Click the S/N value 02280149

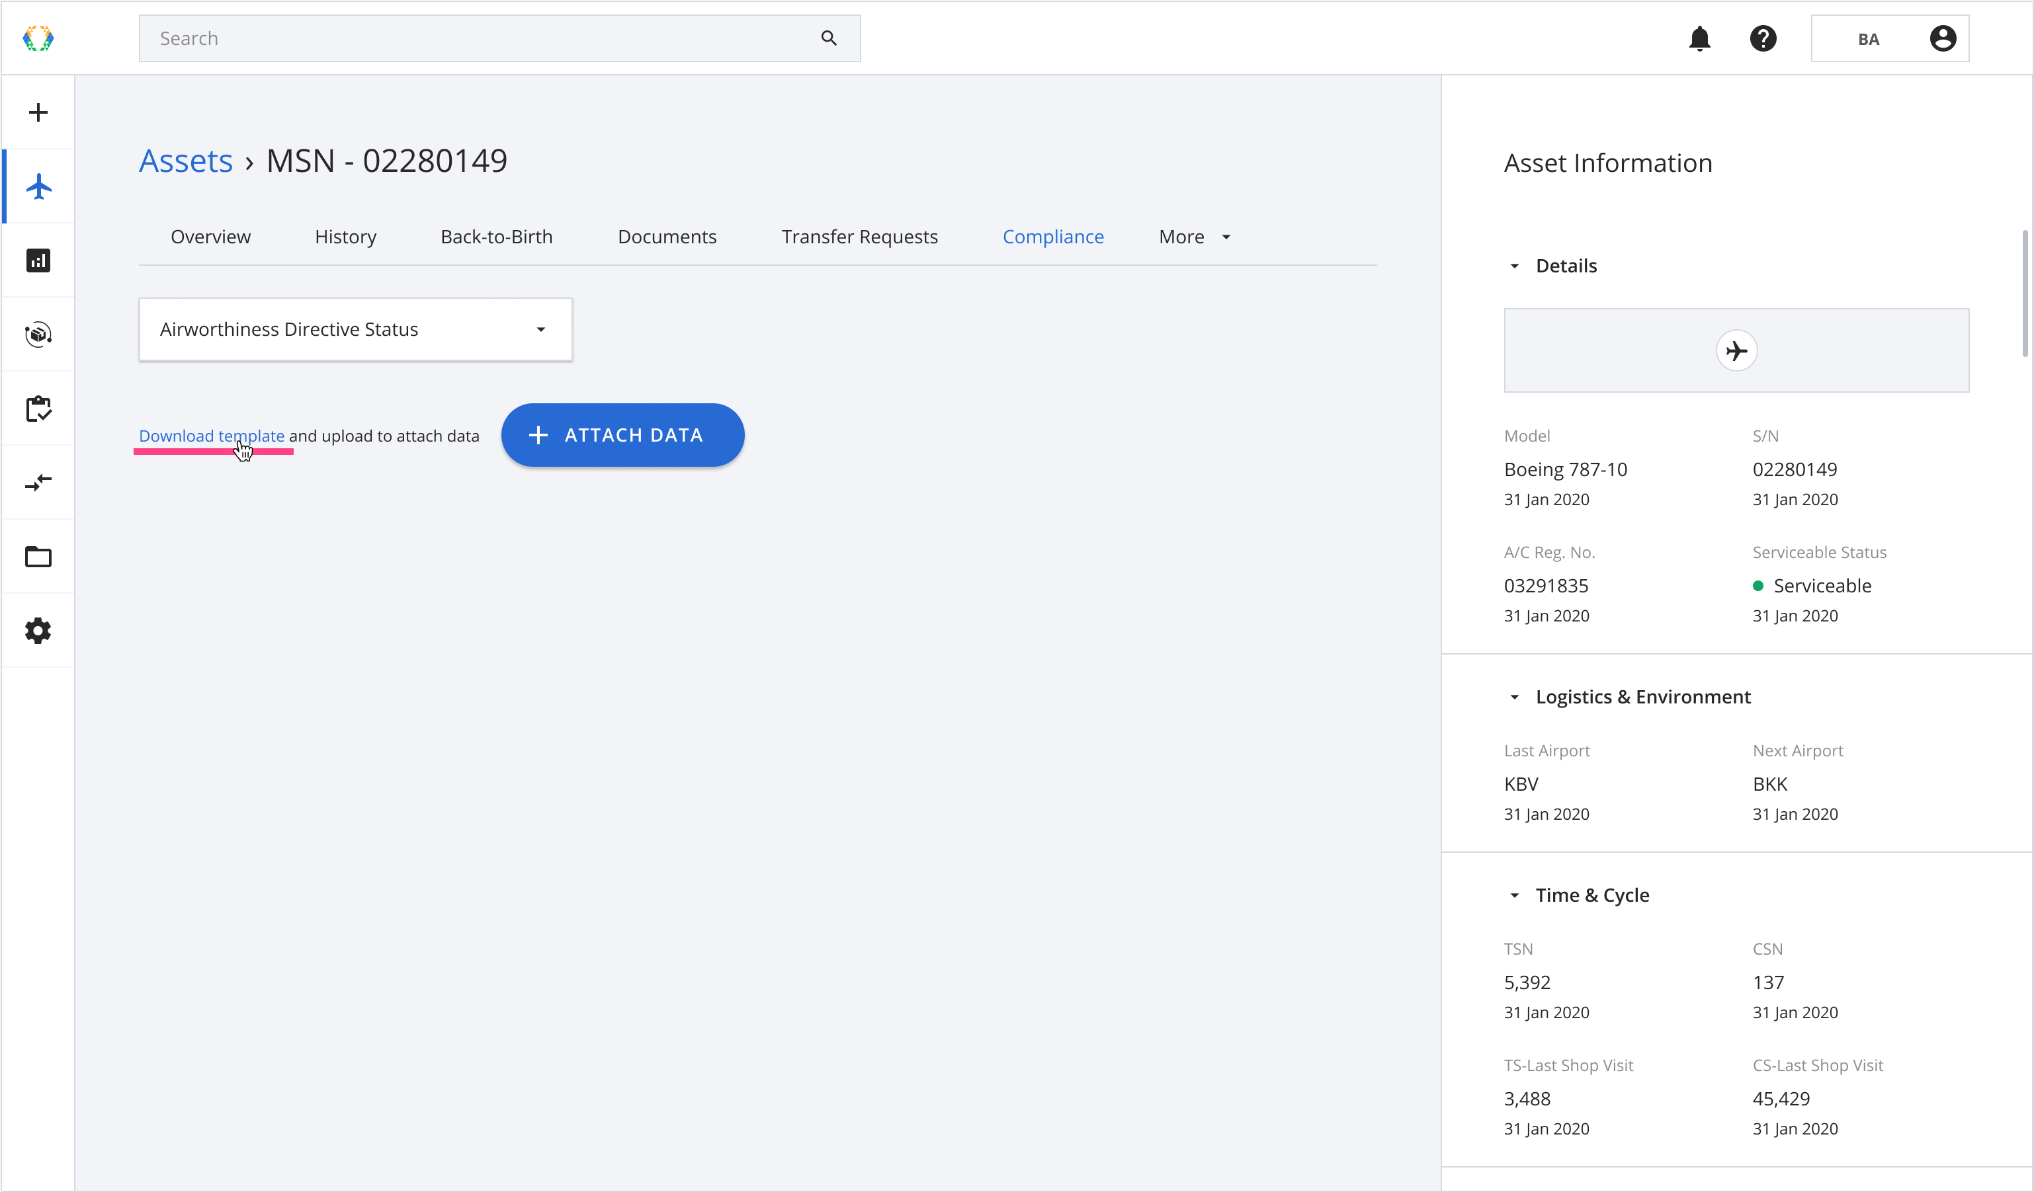(1795, 469)
